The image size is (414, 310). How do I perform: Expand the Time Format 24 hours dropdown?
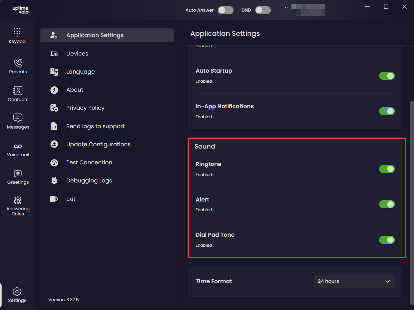(354, 281)
